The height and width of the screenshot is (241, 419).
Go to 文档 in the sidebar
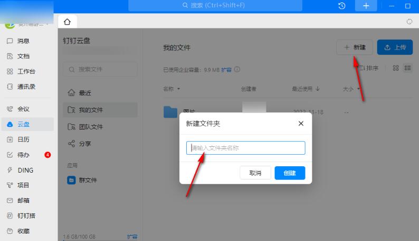point(23,56)
